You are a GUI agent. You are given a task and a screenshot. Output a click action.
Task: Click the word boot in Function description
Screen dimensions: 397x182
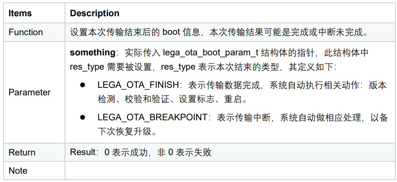click(x=171, y=32)
